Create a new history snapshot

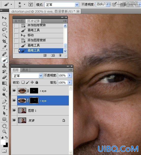(x=53, y=55)
